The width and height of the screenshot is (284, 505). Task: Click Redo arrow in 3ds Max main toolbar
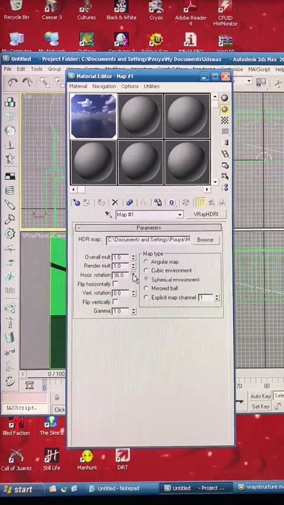(27, 83)
